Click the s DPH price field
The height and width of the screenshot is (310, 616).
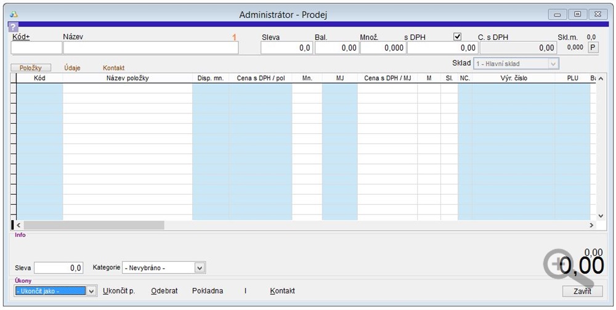pyautogui.click(x=443, y=48)
